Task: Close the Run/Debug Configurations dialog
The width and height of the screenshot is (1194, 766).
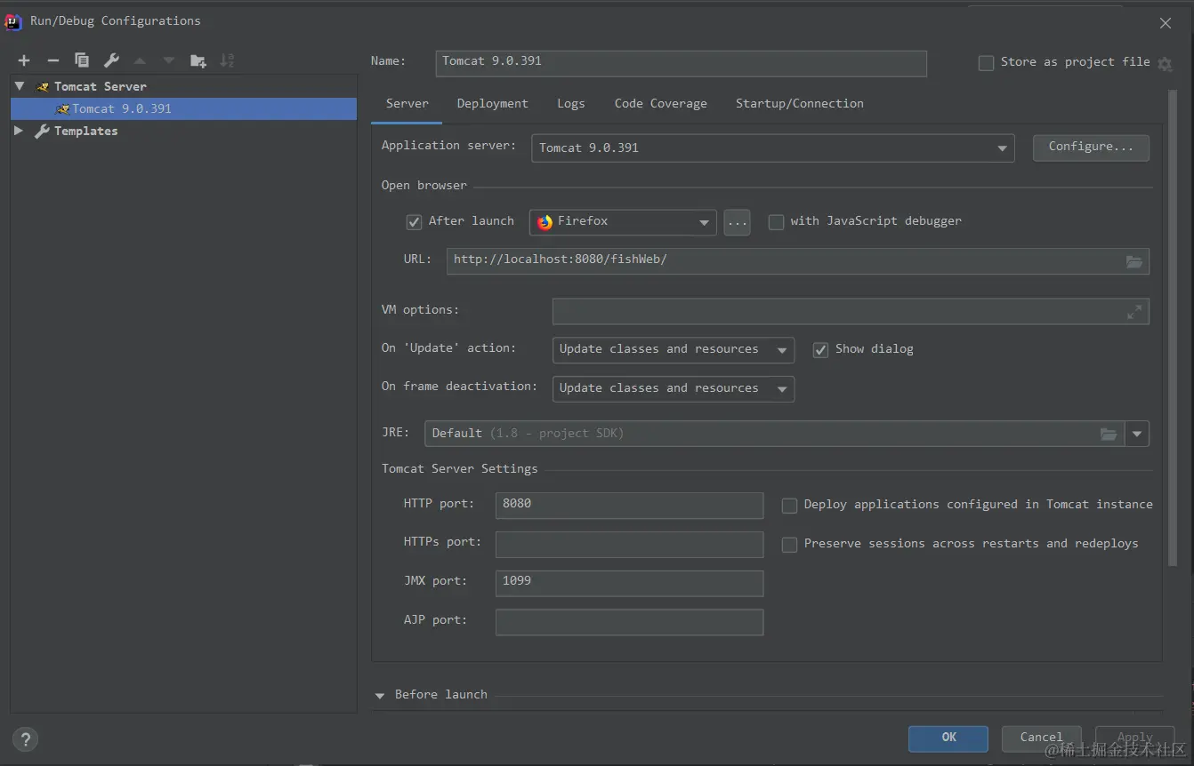Action: [1166, 23]
